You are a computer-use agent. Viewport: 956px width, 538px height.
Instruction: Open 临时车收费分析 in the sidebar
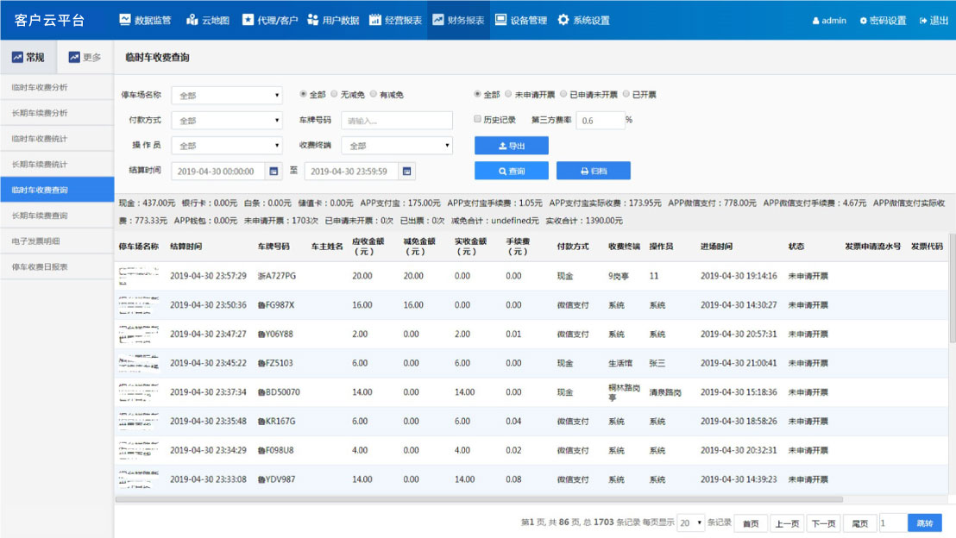[57, 87]
